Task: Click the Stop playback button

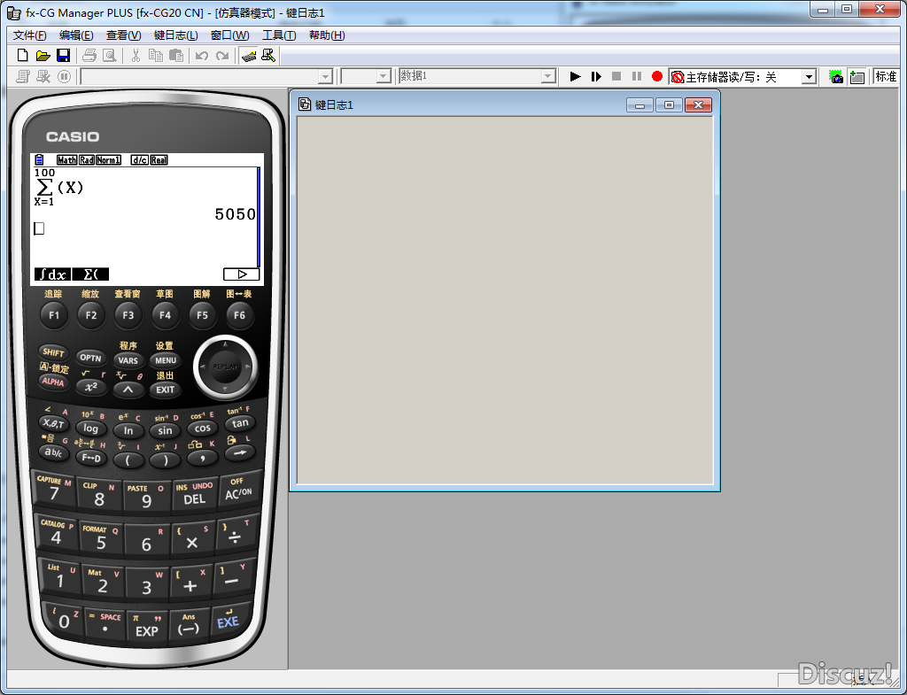Action: tap(616, 76)
